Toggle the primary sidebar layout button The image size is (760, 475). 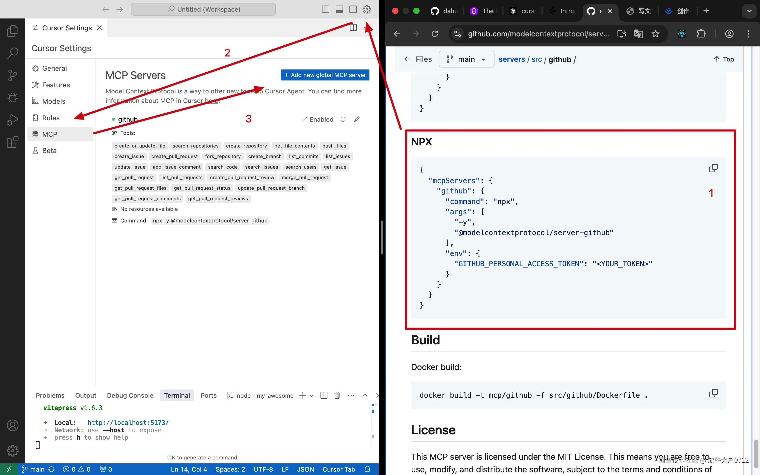click(326, 9)
